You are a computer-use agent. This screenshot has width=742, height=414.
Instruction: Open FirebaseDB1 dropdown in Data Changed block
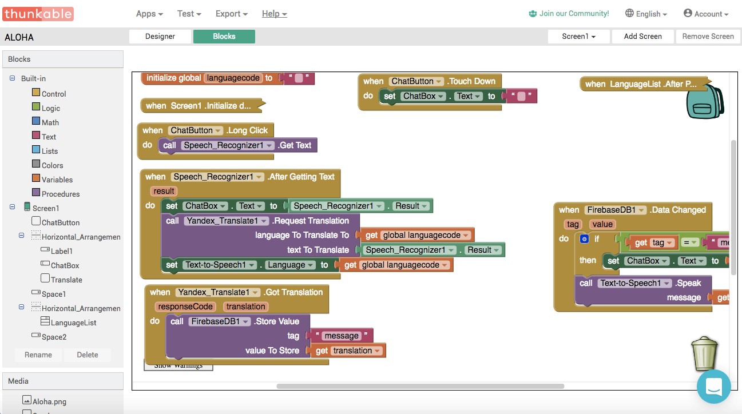tap(615, 210)
